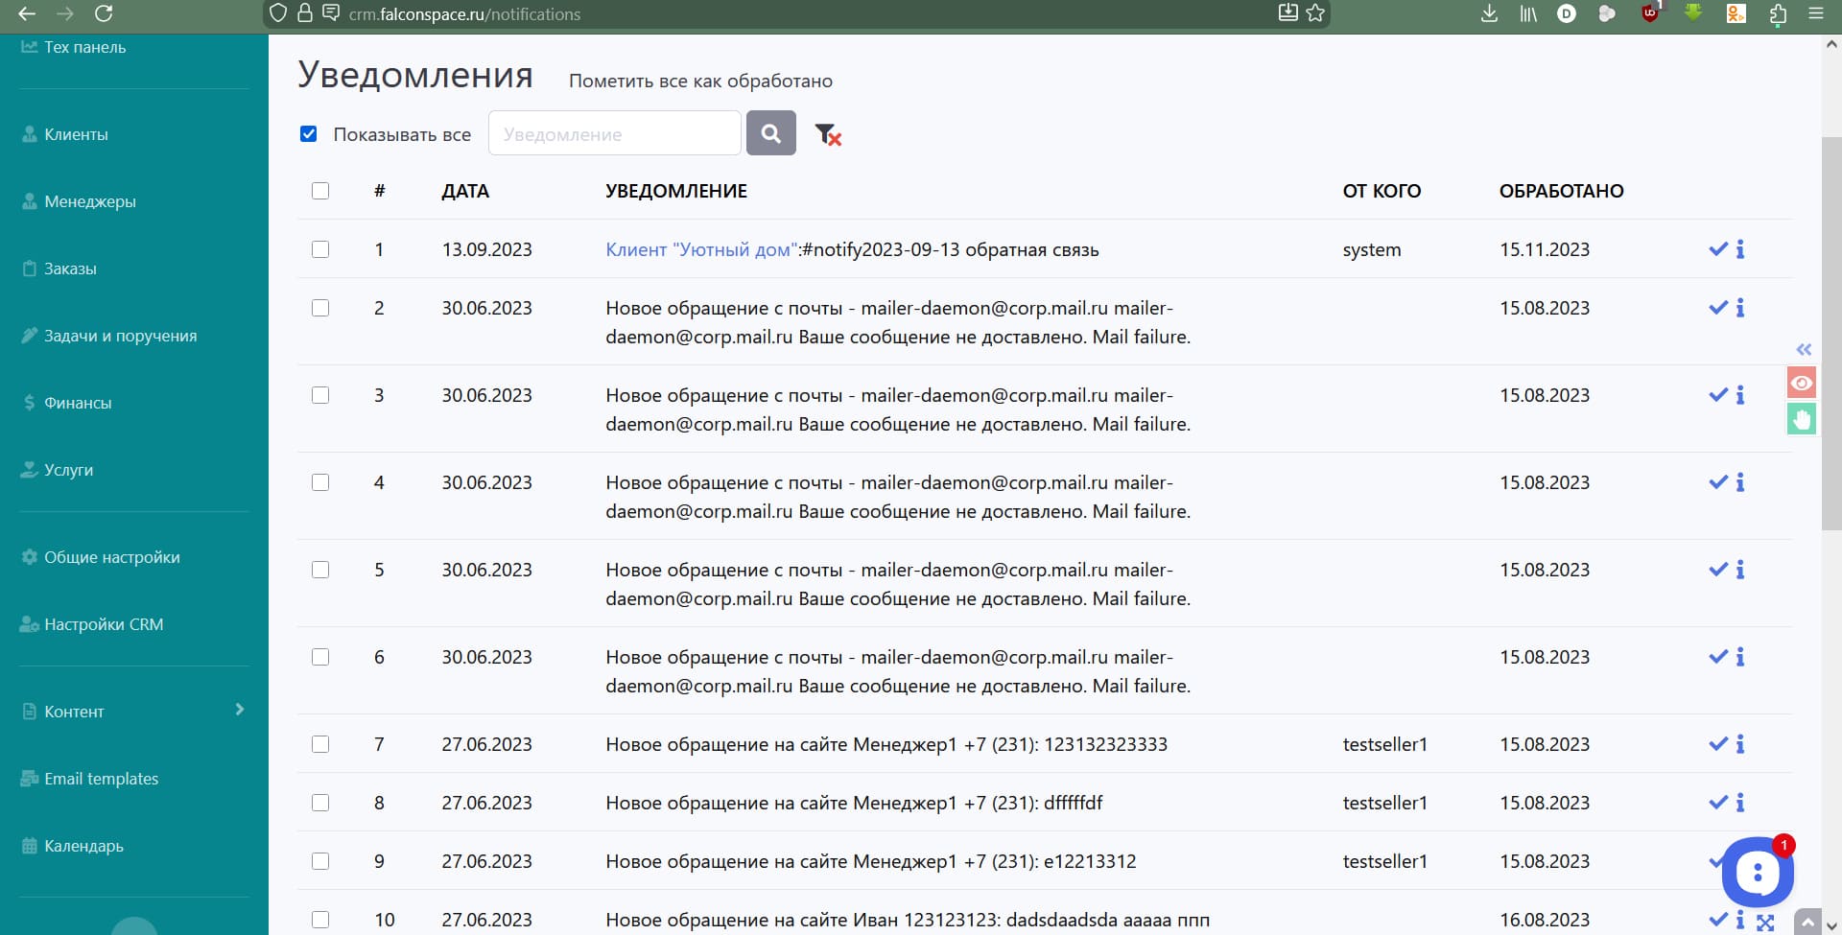
Task: Toggle the select-all header checkbox
Action: 320,191
